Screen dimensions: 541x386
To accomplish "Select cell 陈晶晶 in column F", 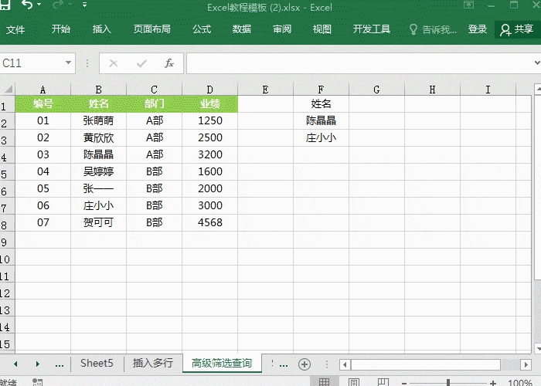I will click(x=321, y=120).
